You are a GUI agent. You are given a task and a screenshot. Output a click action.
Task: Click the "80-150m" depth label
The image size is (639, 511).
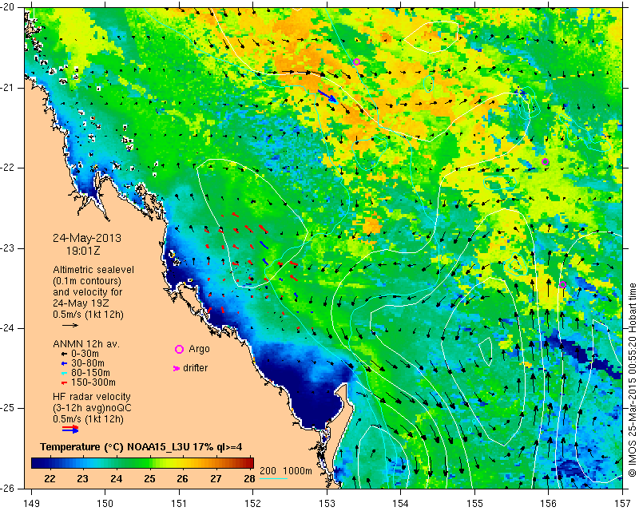90,373
